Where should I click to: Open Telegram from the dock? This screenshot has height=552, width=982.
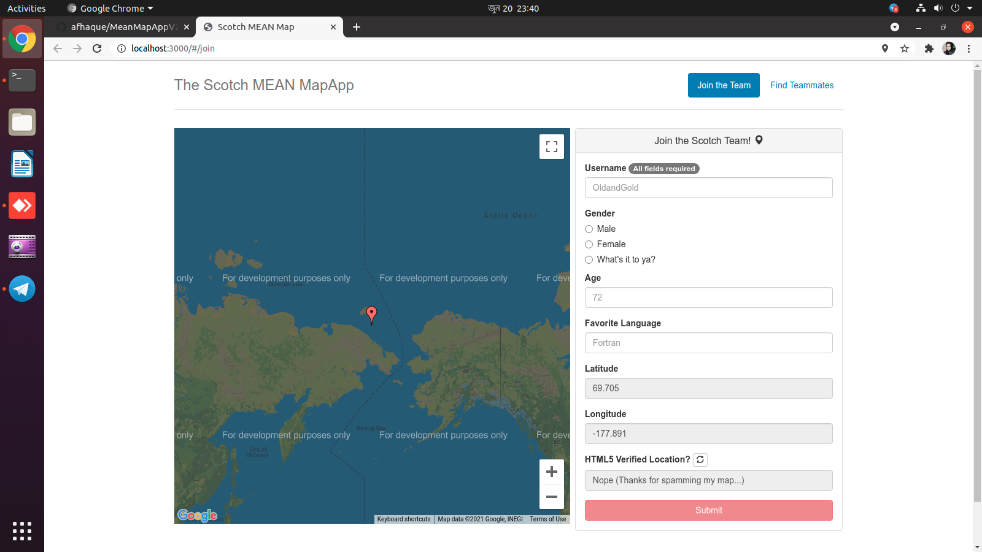pos(22,289)
